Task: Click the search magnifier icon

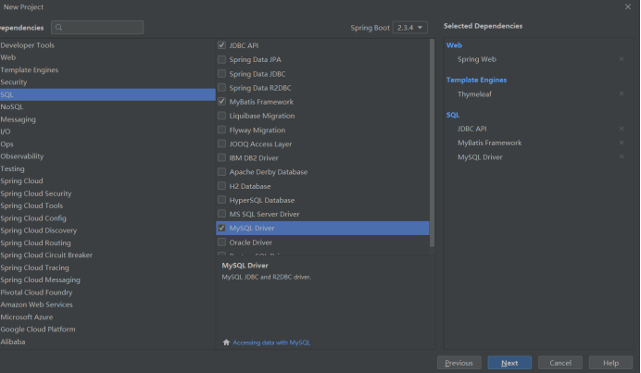Action: point(59,28)
